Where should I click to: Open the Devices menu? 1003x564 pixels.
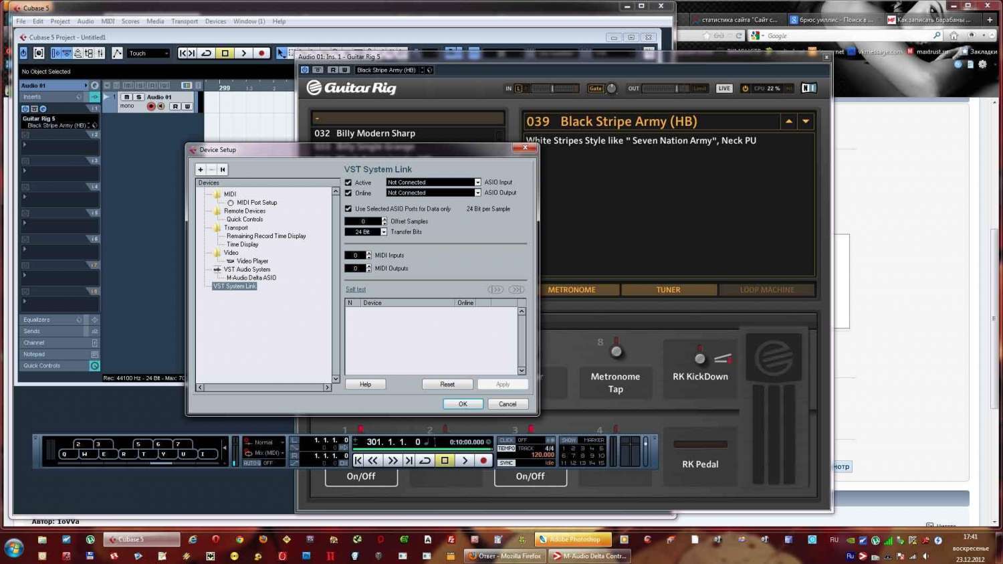215,21
